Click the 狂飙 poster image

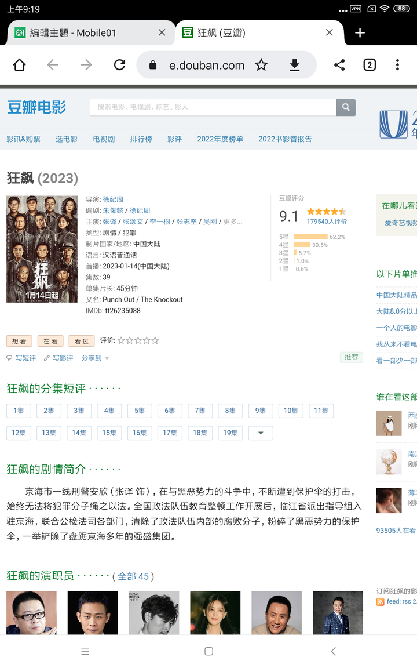pyautogui.click(x=42, y=249)
